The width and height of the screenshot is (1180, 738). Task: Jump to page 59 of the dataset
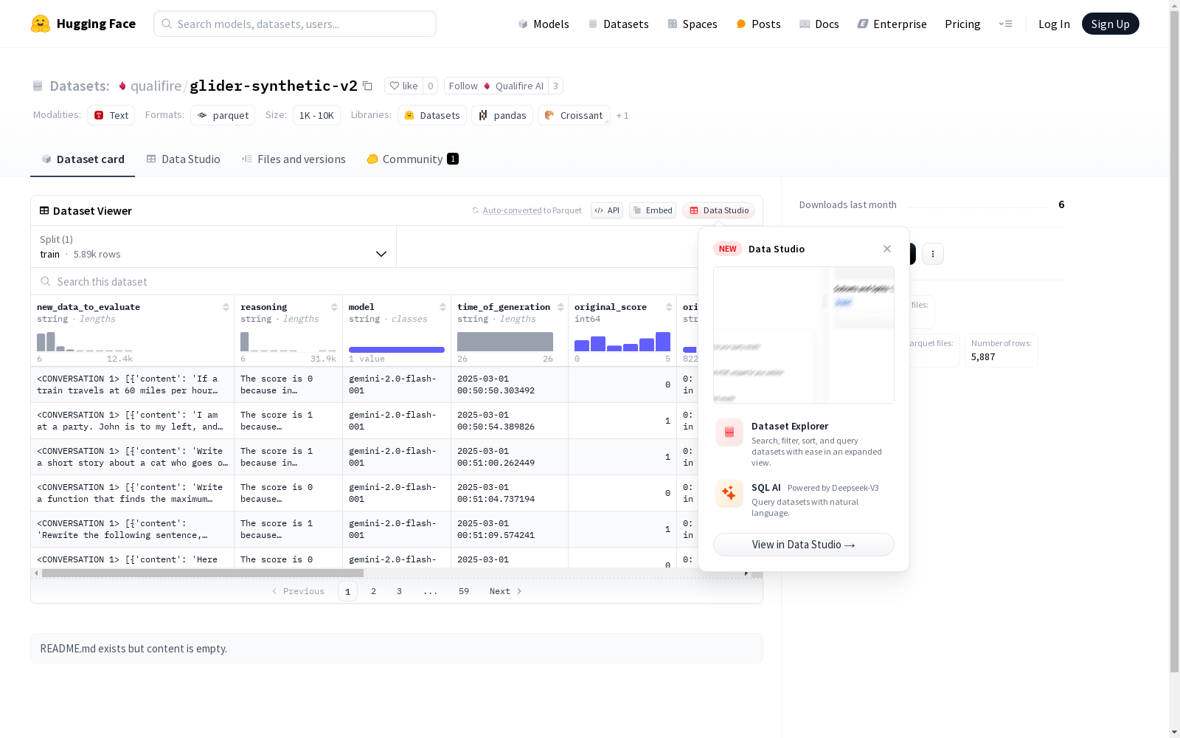tap(464, 591)
